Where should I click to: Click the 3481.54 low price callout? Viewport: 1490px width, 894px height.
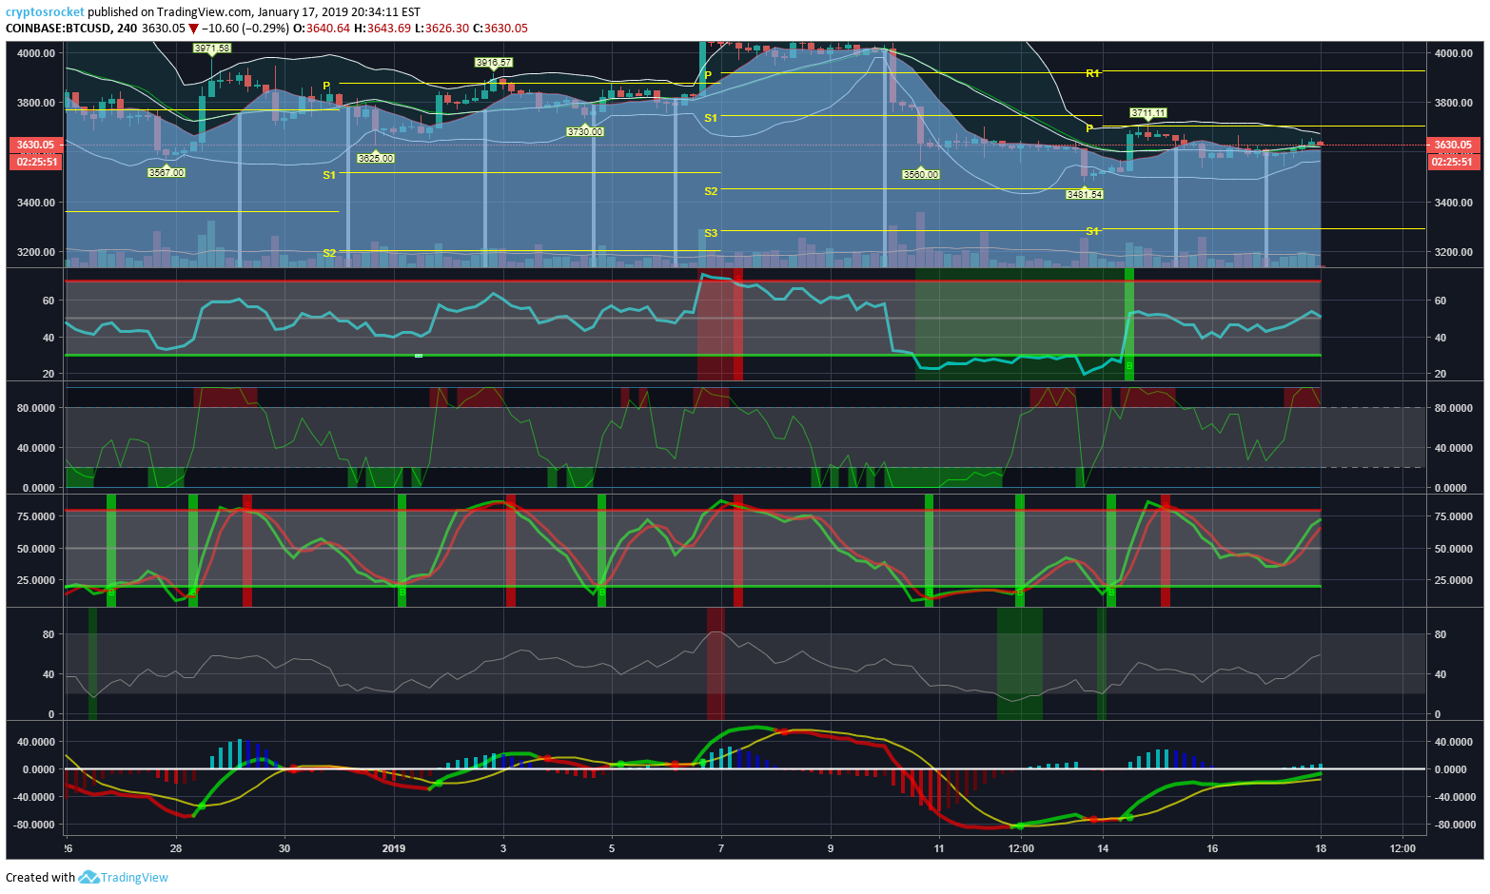point(1085,194)
